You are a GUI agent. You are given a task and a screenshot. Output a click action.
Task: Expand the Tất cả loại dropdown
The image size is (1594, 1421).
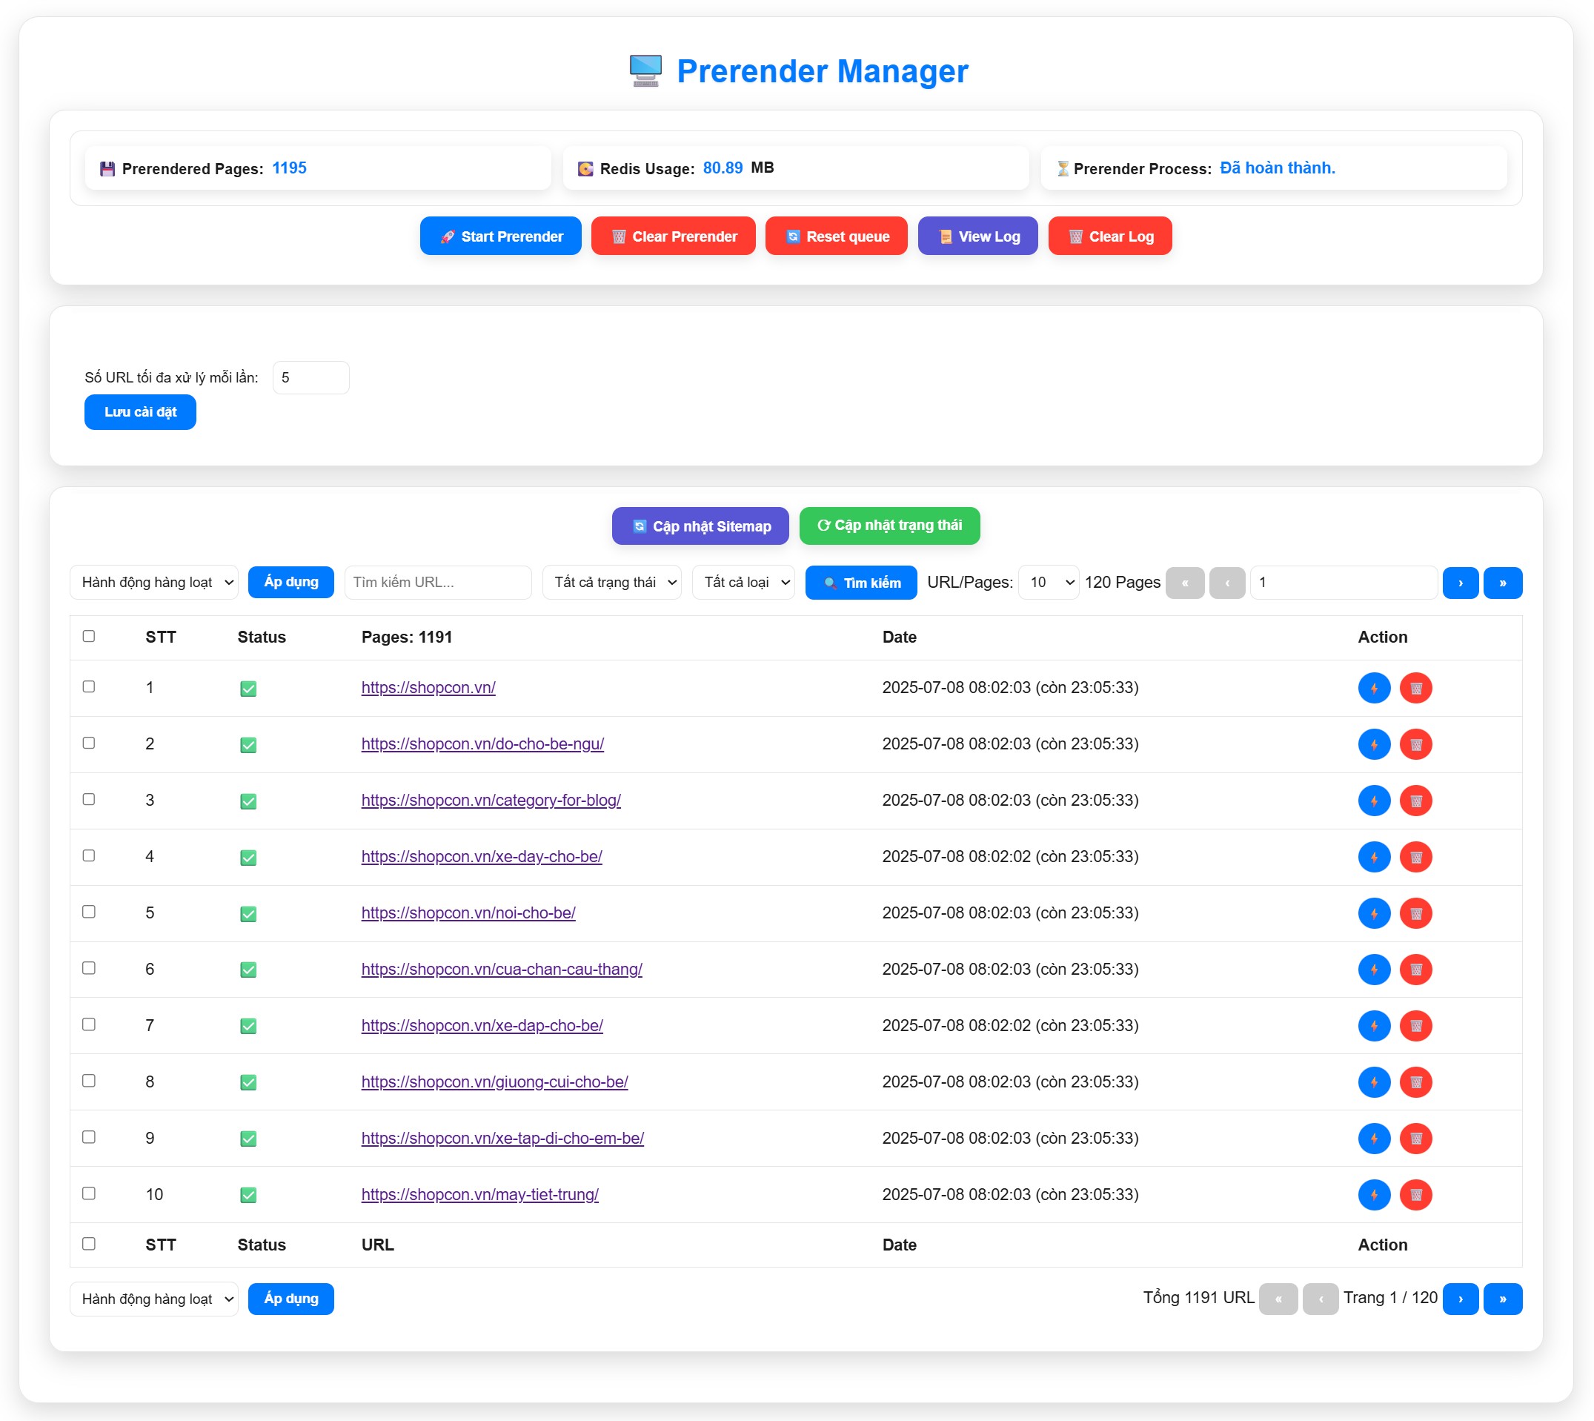point(743,583)
